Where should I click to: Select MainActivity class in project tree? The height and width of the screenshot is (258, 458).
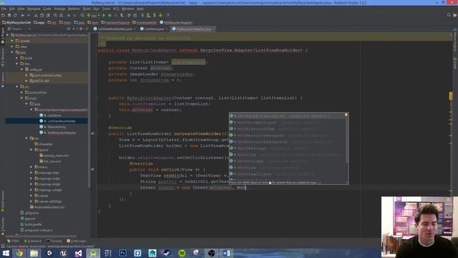57,127
